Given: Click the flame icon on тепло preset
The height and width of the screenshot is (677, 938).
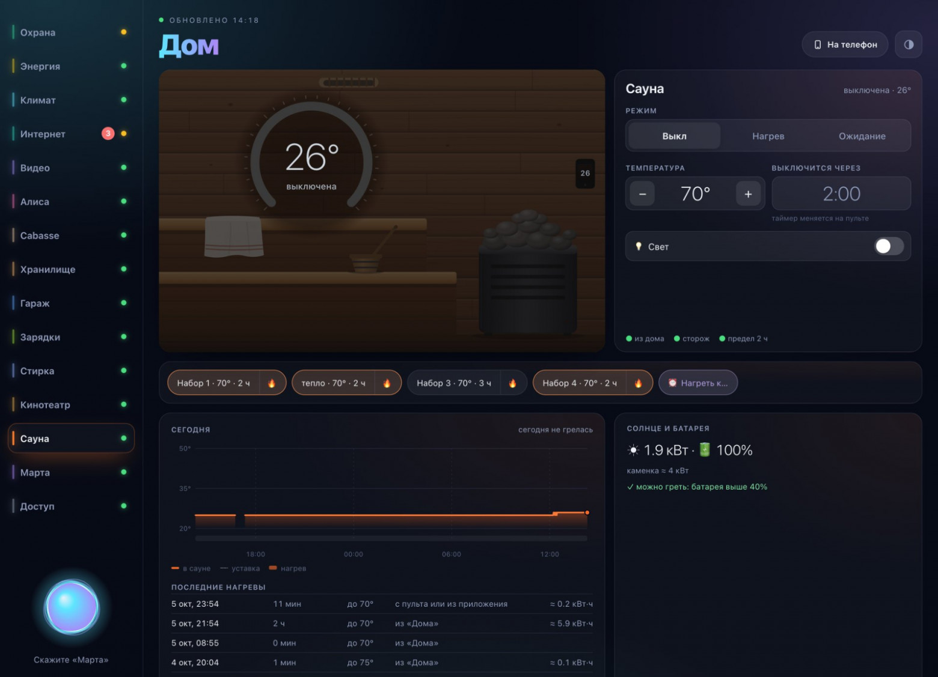Looking at the screenshot, I should (x=387, y=383).
